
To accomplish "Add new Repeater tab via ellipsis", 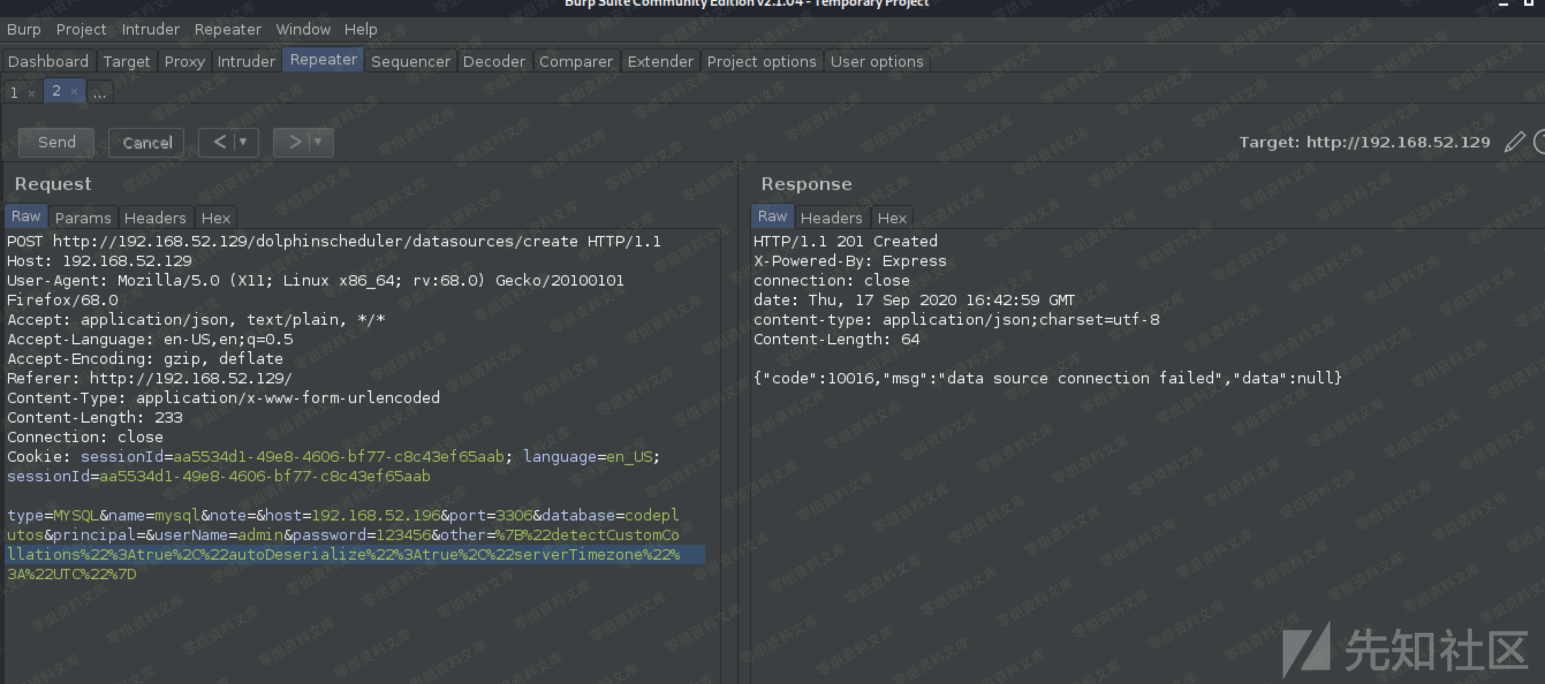I will (x=100, y=93).
